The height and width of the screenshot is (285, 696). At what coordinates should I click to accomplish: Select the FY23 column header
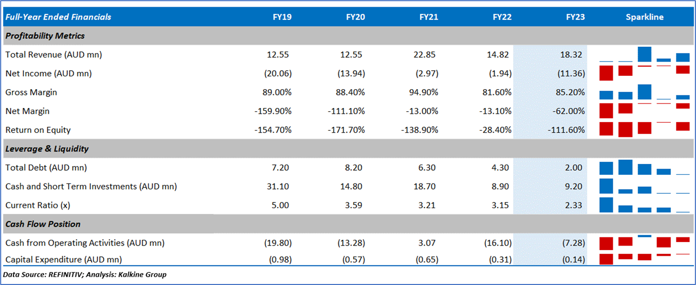tap(575, 17)
